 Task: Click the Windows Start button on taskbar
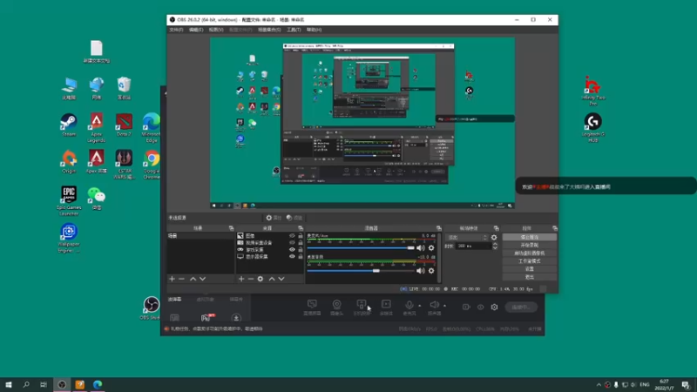[9, 384]
